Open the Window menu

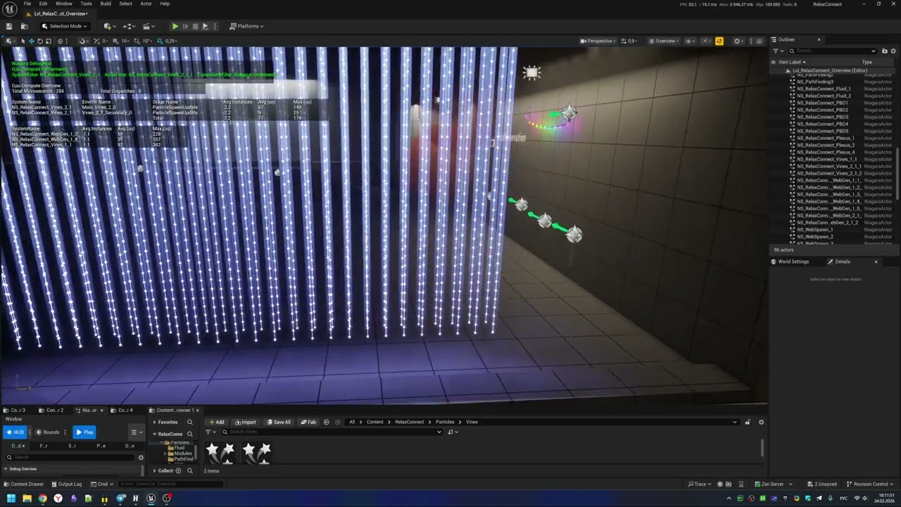point(64,4)
